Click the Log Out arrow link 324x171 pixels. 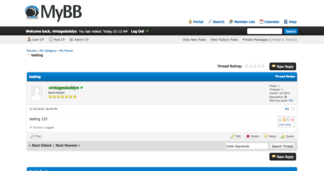[x=140, y=31]
